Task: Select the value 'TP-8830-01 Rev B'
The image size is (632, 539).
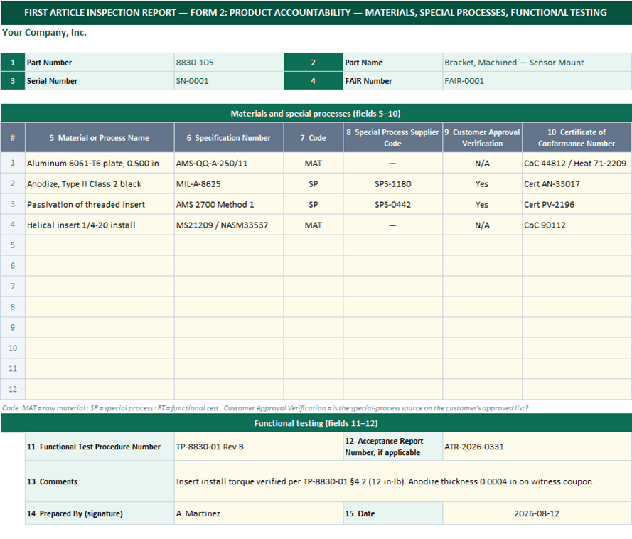Action: pos(258,447)
